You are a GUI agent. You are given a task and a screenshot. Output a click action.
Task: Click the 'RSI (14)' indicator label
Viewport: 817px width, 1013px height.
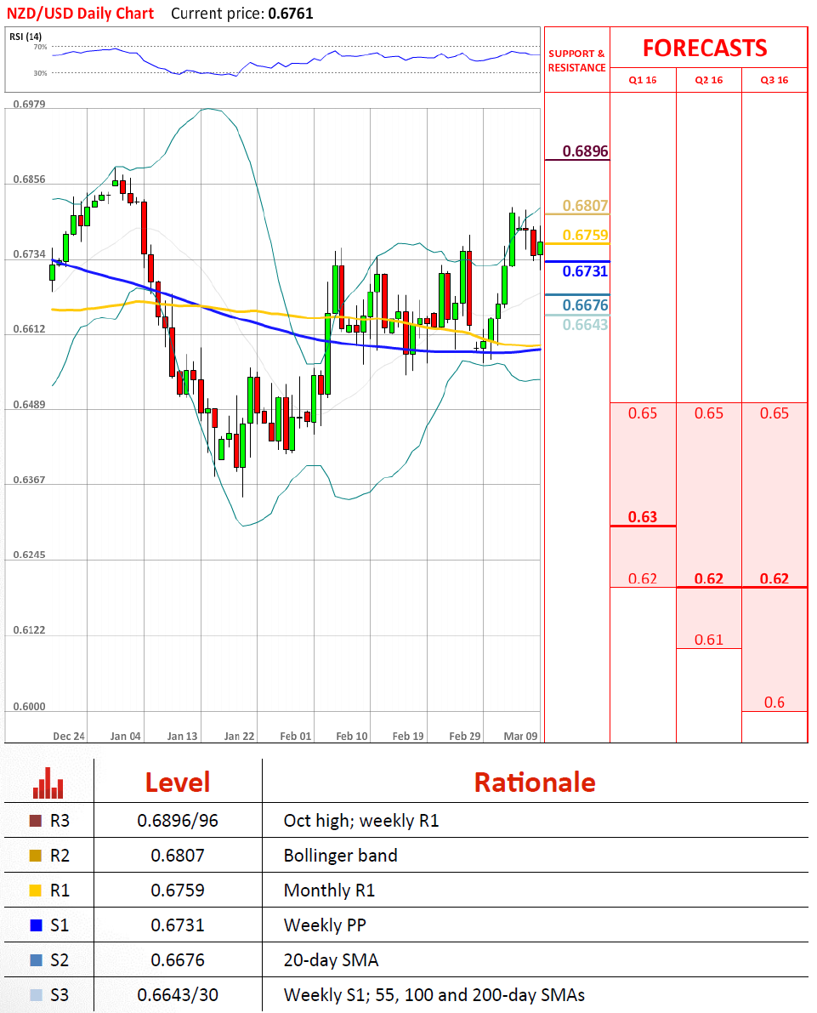[26, 37]
